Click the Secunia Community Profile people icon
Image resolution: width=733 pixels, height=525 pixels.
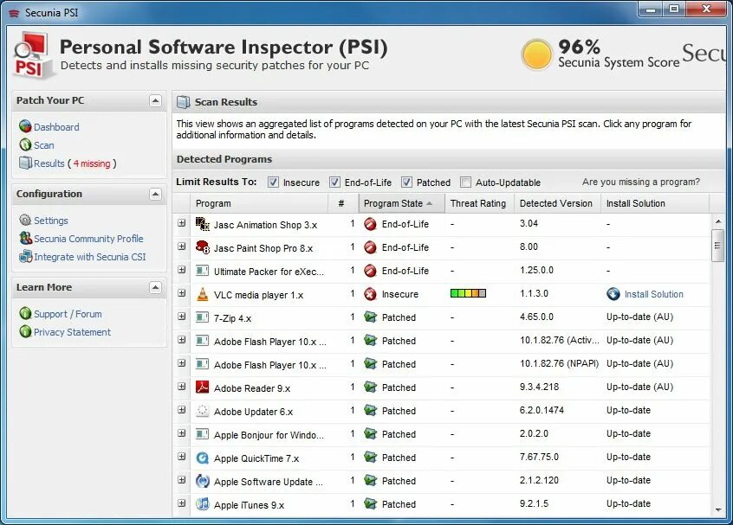[25, 238]
